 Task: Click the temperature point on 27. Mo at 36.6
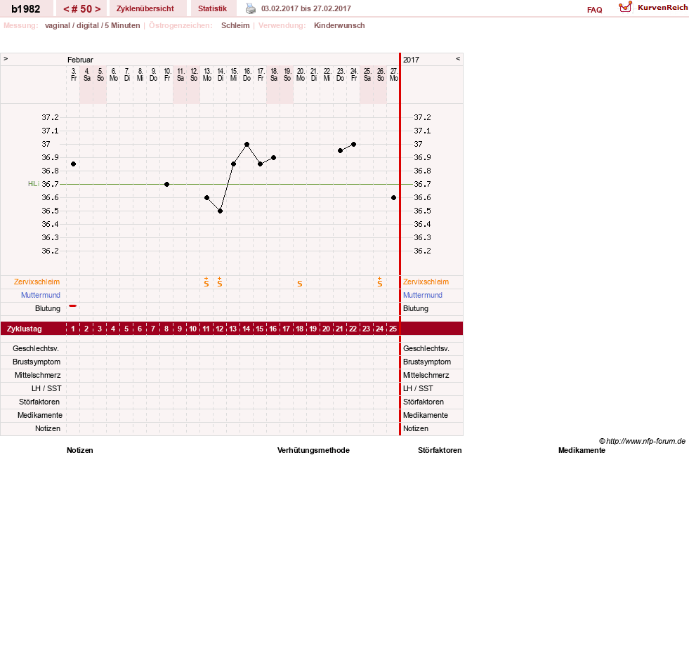point(393,198)
